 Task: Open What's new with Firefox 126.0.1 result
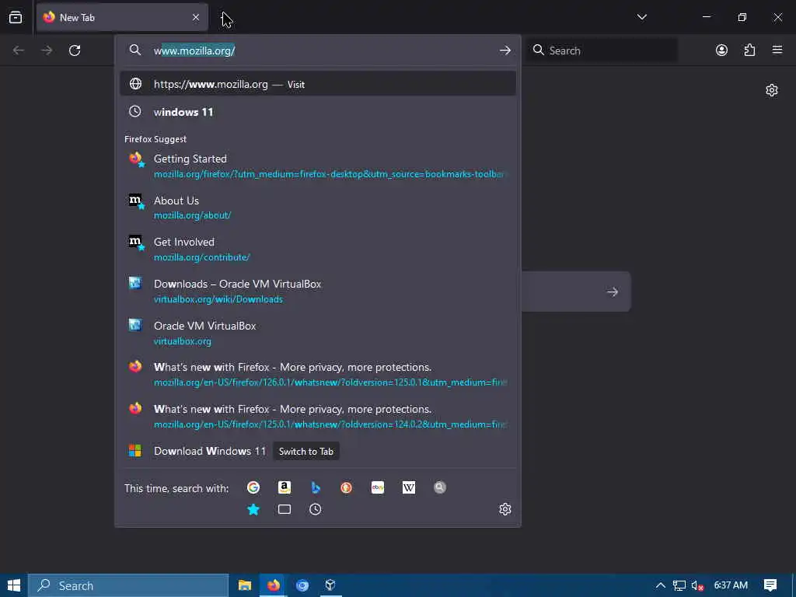pos(318,375)
